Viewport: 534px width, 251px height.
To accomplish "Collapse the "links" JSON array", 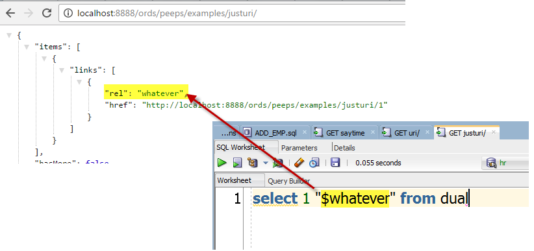I will pyautogui.click(x=62, y=71).
